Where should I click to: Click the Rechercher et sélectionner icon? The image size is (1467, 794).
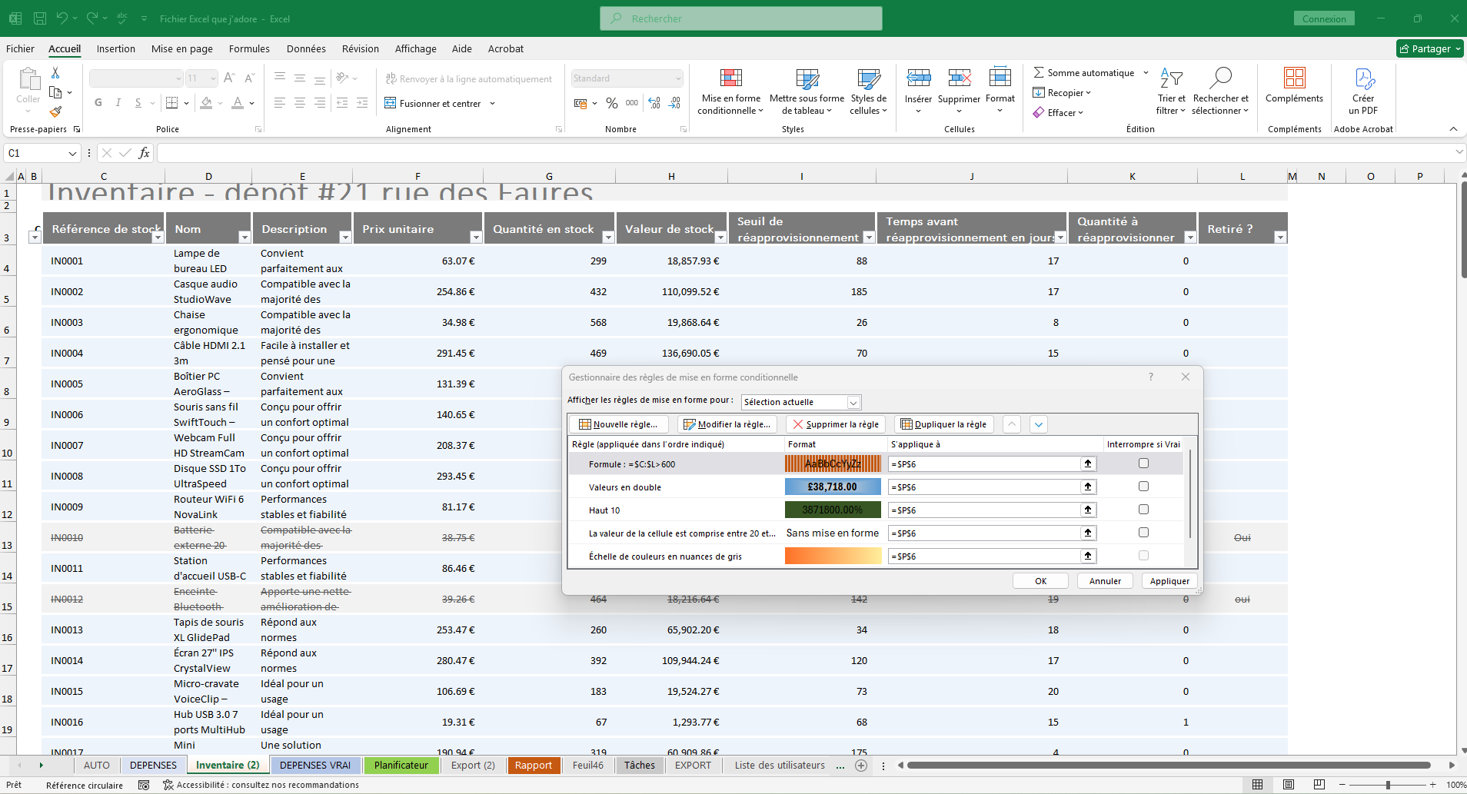pyautogui.click(x=1222, y=91)
